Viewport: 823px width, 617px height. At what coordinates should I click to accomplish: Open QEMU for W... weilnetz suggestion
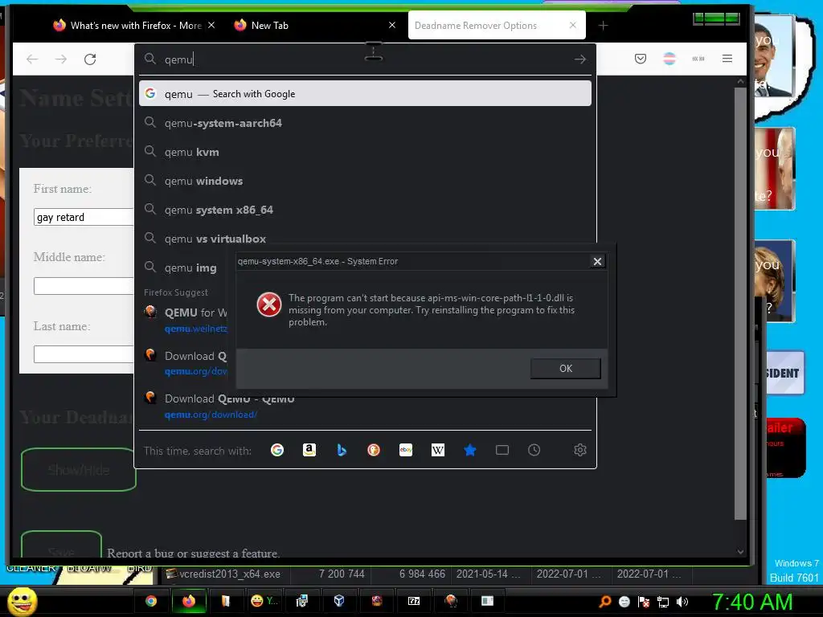click(187, 319)
